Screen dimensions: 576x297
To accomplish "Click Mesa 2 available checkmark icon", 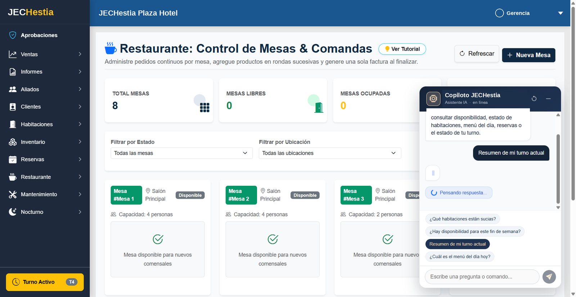I will (273, 239).
